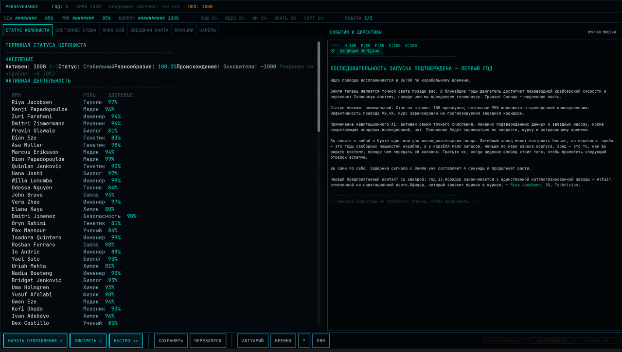
Task: Select colonist Odessa Nguyen row
Action: [65, 188]
